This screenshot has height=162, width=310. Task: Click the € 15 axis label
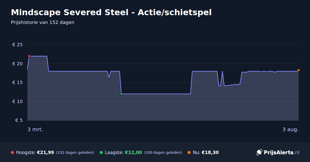(x=18, y=83)
